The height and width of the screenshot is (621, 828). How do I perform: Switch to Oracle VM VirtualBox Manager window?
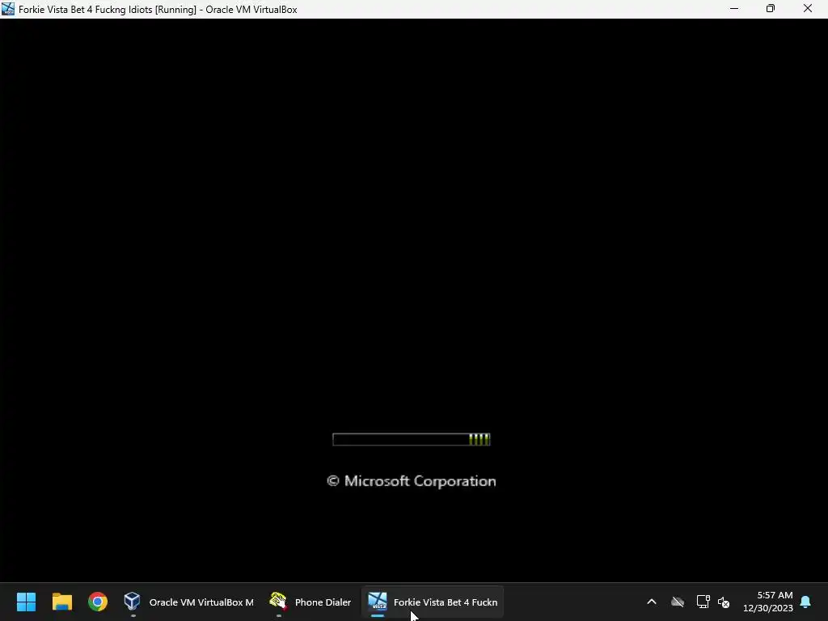tap(188, 602)
